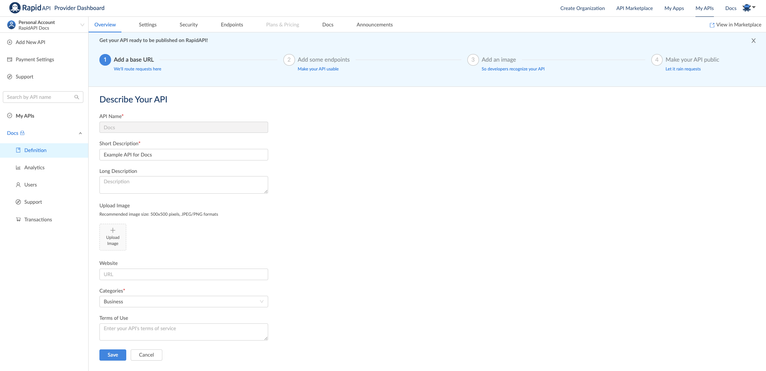The image size is (766, 371).
Task: Focus the Search by API name field
Action: [43, 97]
